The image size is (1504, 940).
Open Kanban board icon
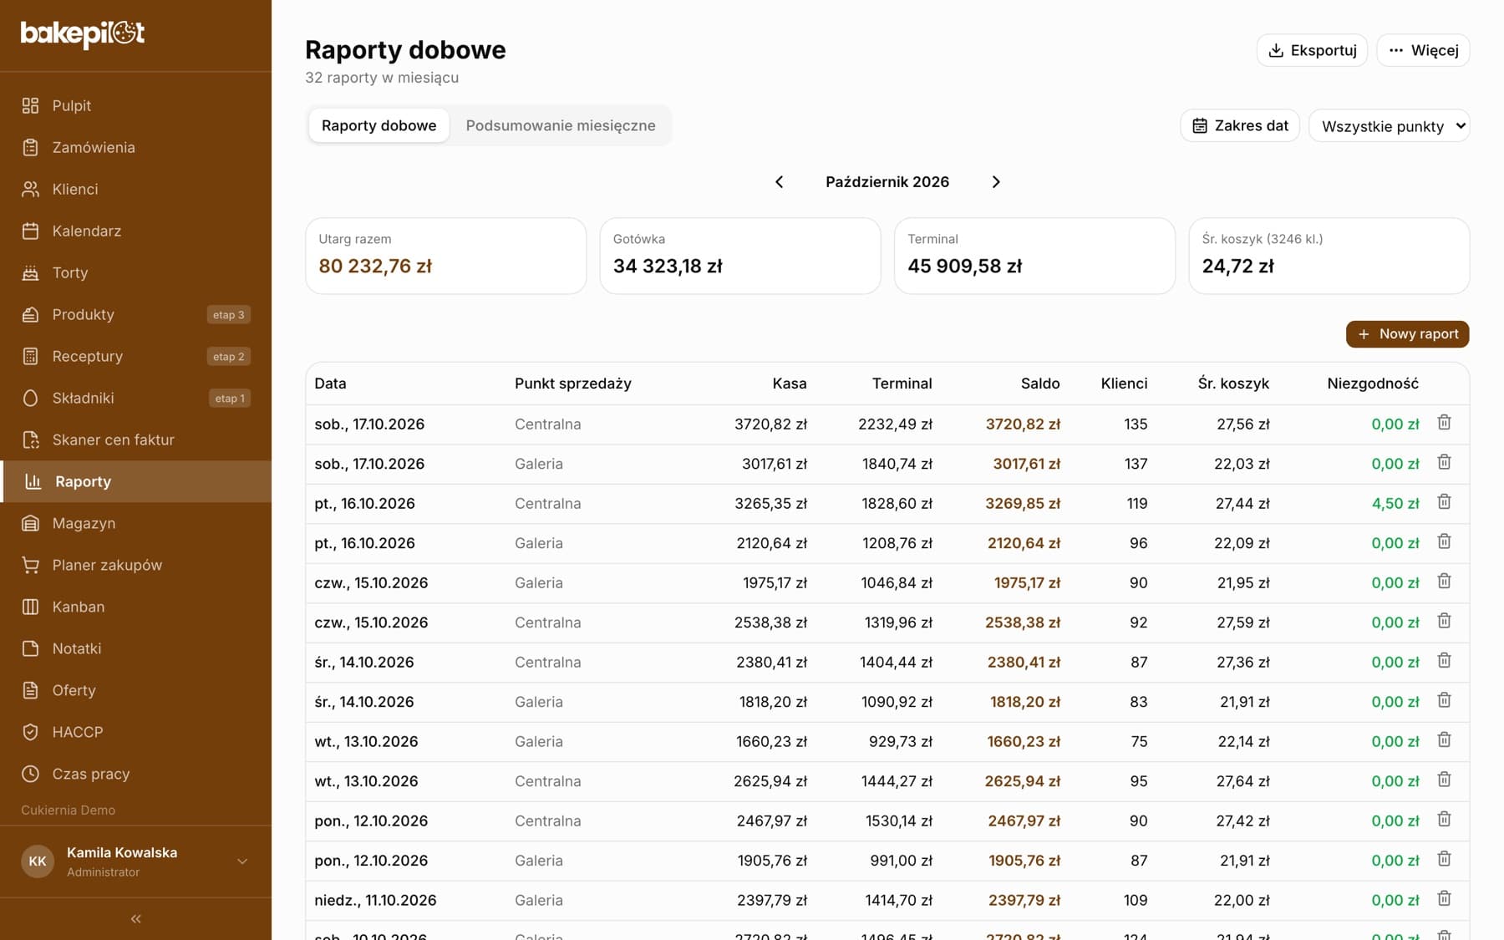[31, 607]
